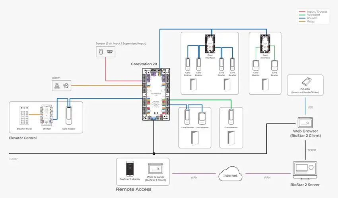Click the red Input / Output legend line

point(302,11)
